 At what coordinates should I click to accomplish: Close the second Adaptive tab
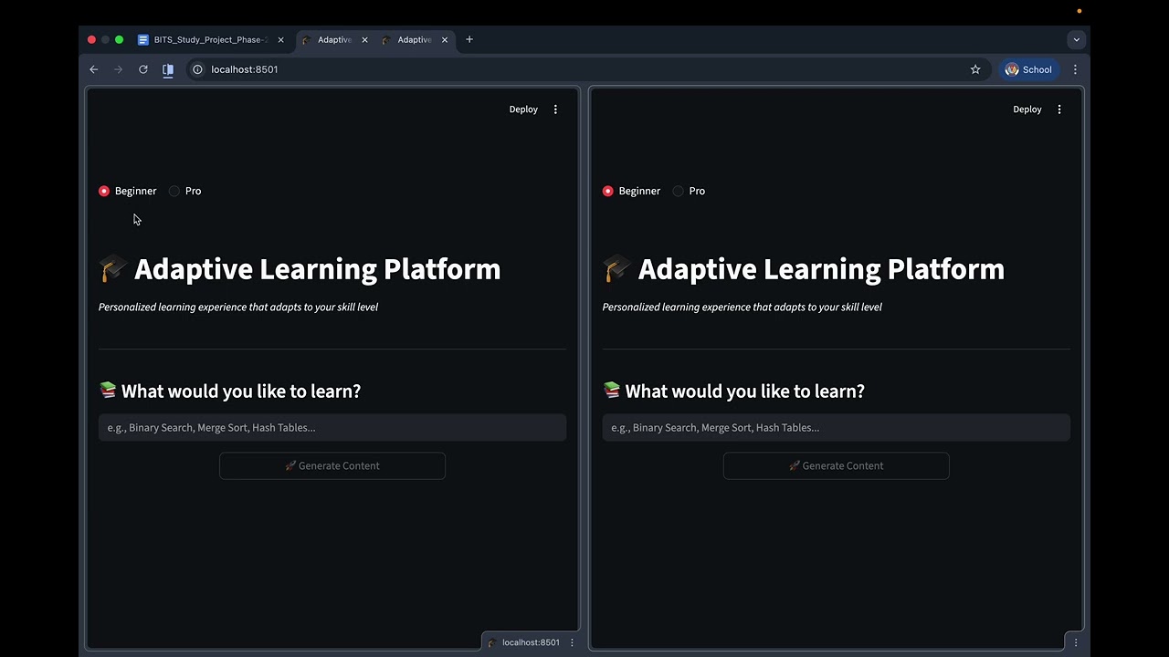click(445, 39)
